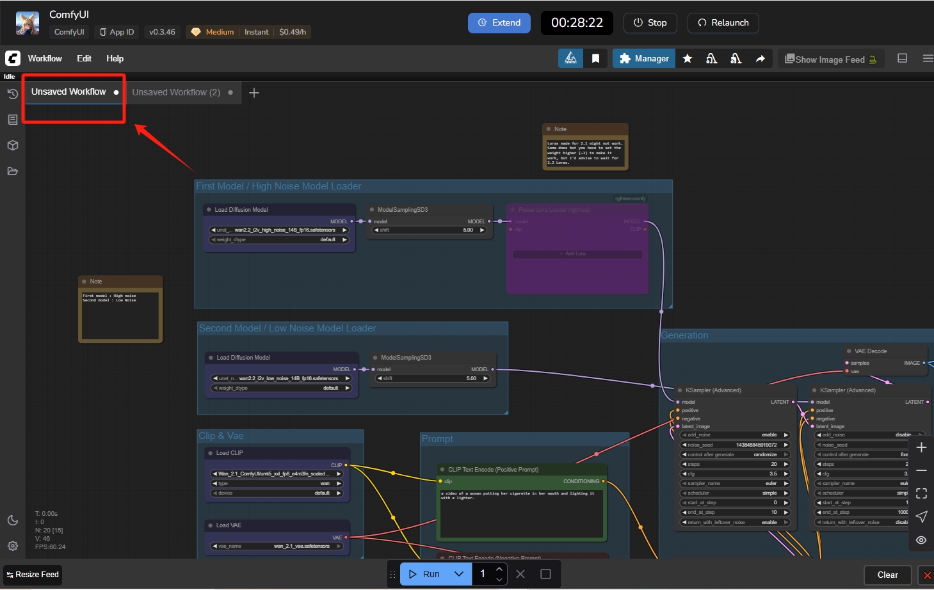Toggle add_noise enable in first KSampler
The width and height of the screenshot is (934, 590).
click(735, 435)
